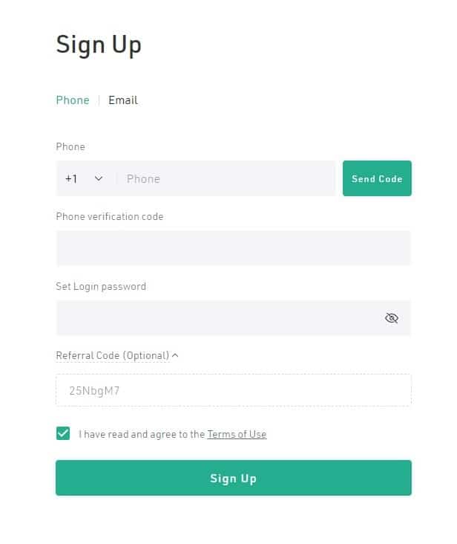Uncheck the Terms of Use agreement checkbox
This screenshot has height=544, width=457.
click(63, 433)
